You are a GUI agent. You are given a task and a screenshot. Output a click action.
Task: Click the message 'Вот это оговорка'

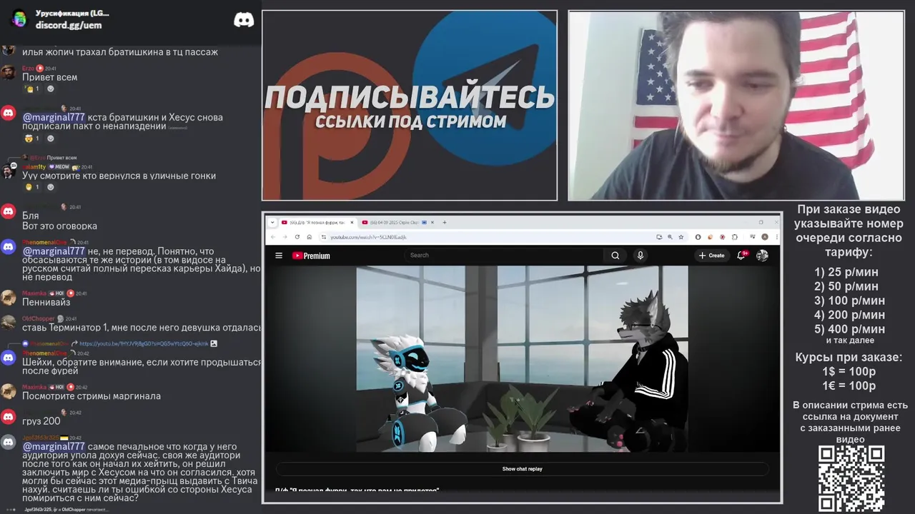tap(59, 226)
